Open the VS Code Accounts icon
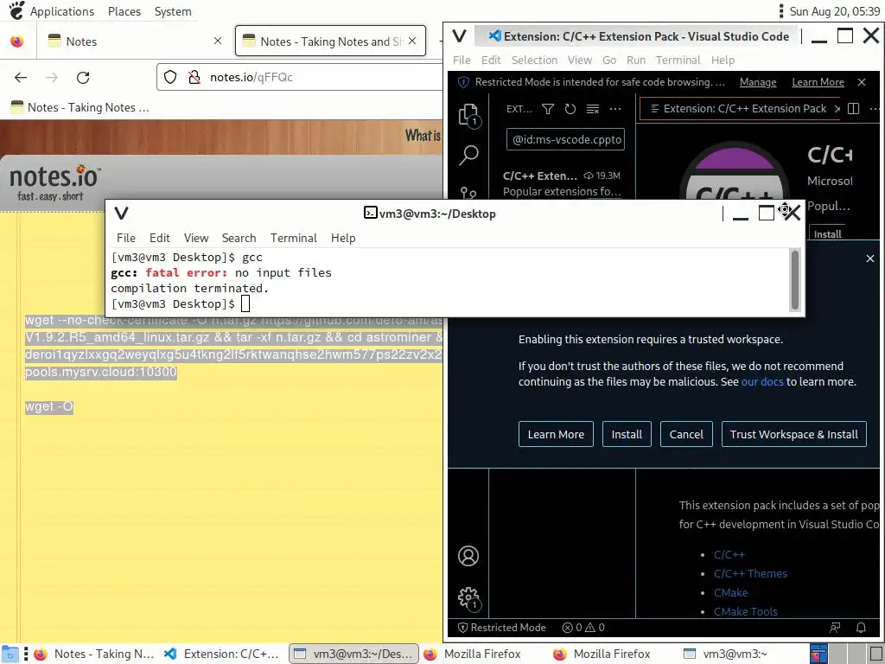Image resolution: width=885 pixels, height=664 pixels. tap(468, 556)
